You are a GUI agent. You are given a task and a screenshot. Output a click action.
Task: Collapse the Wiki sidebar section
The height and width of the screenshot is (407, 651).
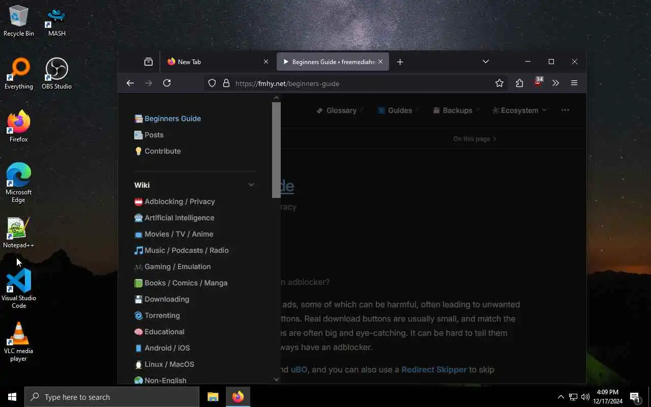point(251,185)
